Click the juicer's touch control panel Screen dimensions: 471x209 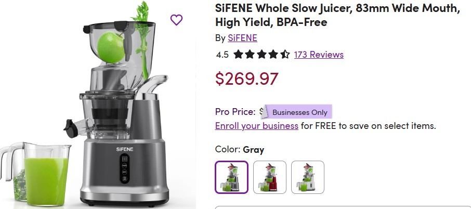125,169
